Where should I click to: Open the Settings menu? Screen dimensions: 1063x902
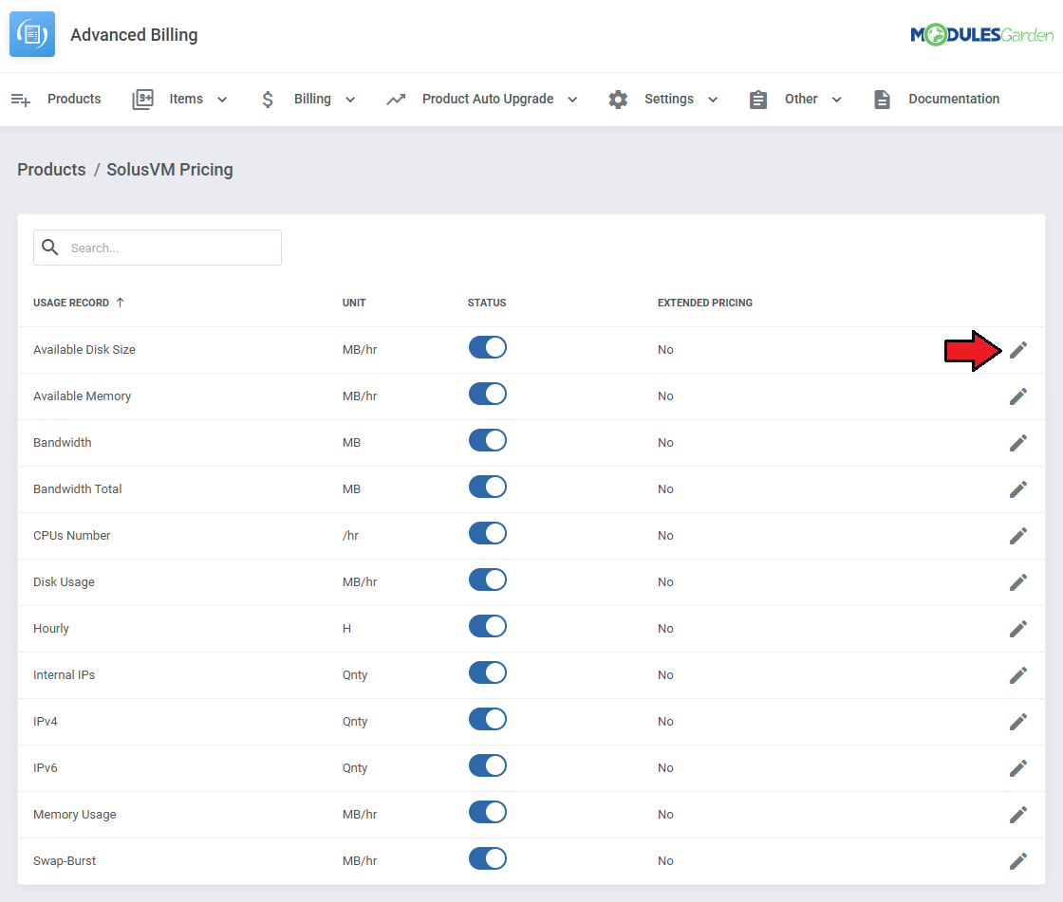669,99
